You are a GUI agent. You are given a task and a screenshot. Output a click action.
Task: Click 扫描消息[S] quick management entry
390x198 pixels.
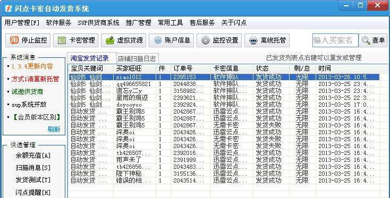[33, 168]
